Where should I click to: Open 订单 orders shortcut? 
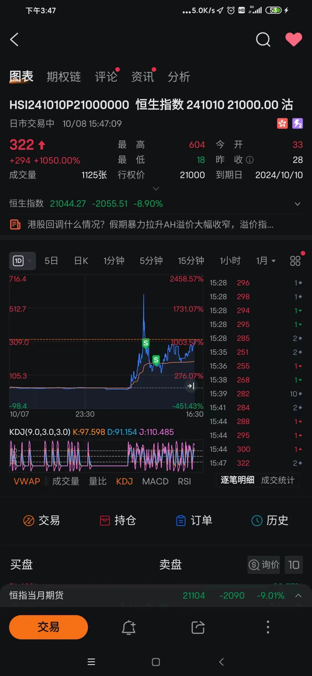coord(194,521)
